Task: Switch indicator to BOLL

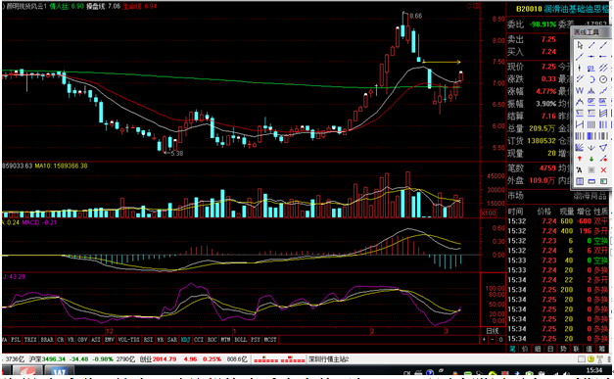Action: pos(241,340)
